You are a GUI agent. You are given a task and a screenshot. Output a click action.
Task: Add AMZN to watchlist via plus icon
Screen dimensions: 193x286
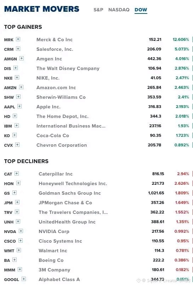click(21, 87)
